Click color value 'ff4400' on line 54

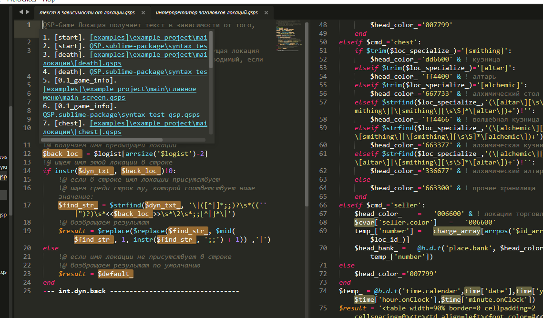(439, 76)
